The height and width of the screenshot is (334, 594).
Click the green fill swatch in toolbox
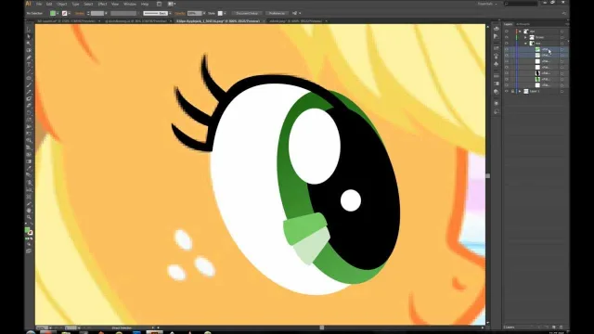tap(27, 230)
